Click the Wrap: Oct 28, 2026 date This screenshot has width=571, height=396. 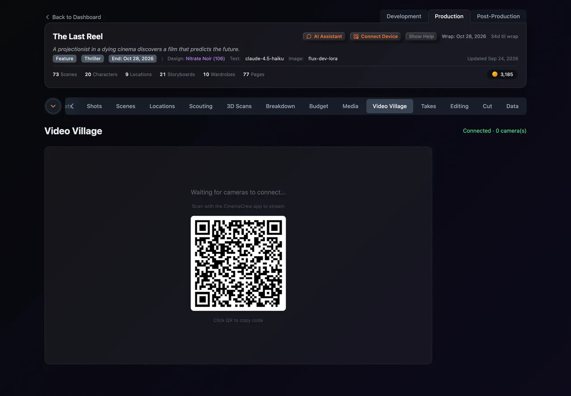tap(464, 37)
